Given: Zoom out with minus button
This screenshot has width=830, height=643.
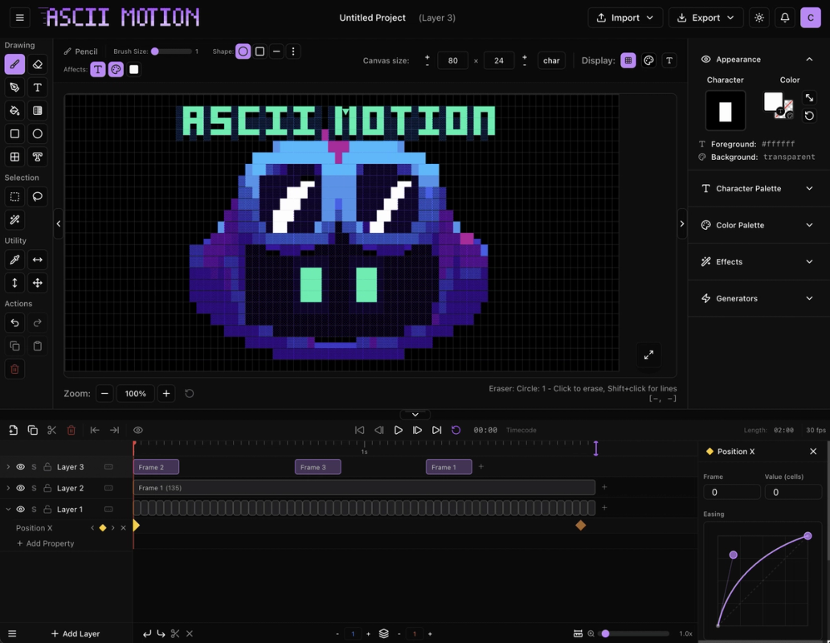Looking at the screenshot, I should pyautogui.click(x=104, y=394).
